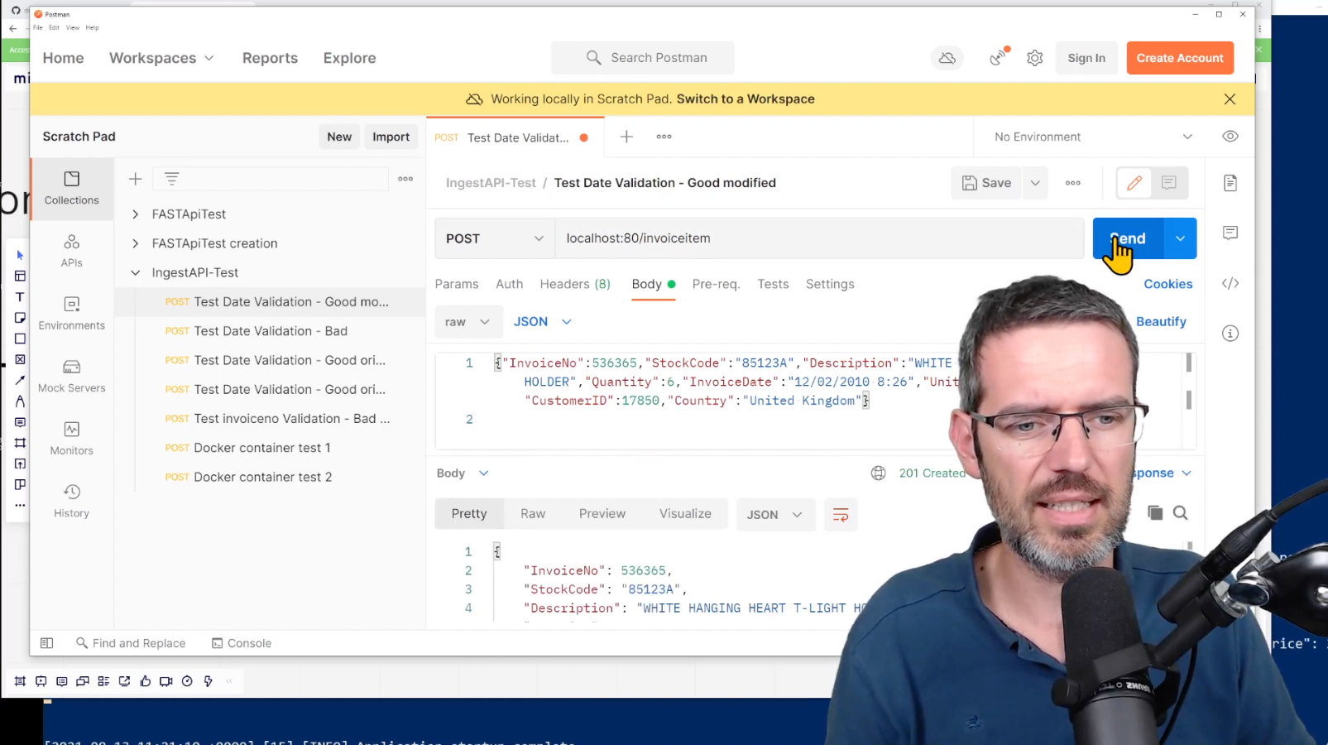Click the Search Postman field
The image size is (1328, 745).
coord(643,58)
